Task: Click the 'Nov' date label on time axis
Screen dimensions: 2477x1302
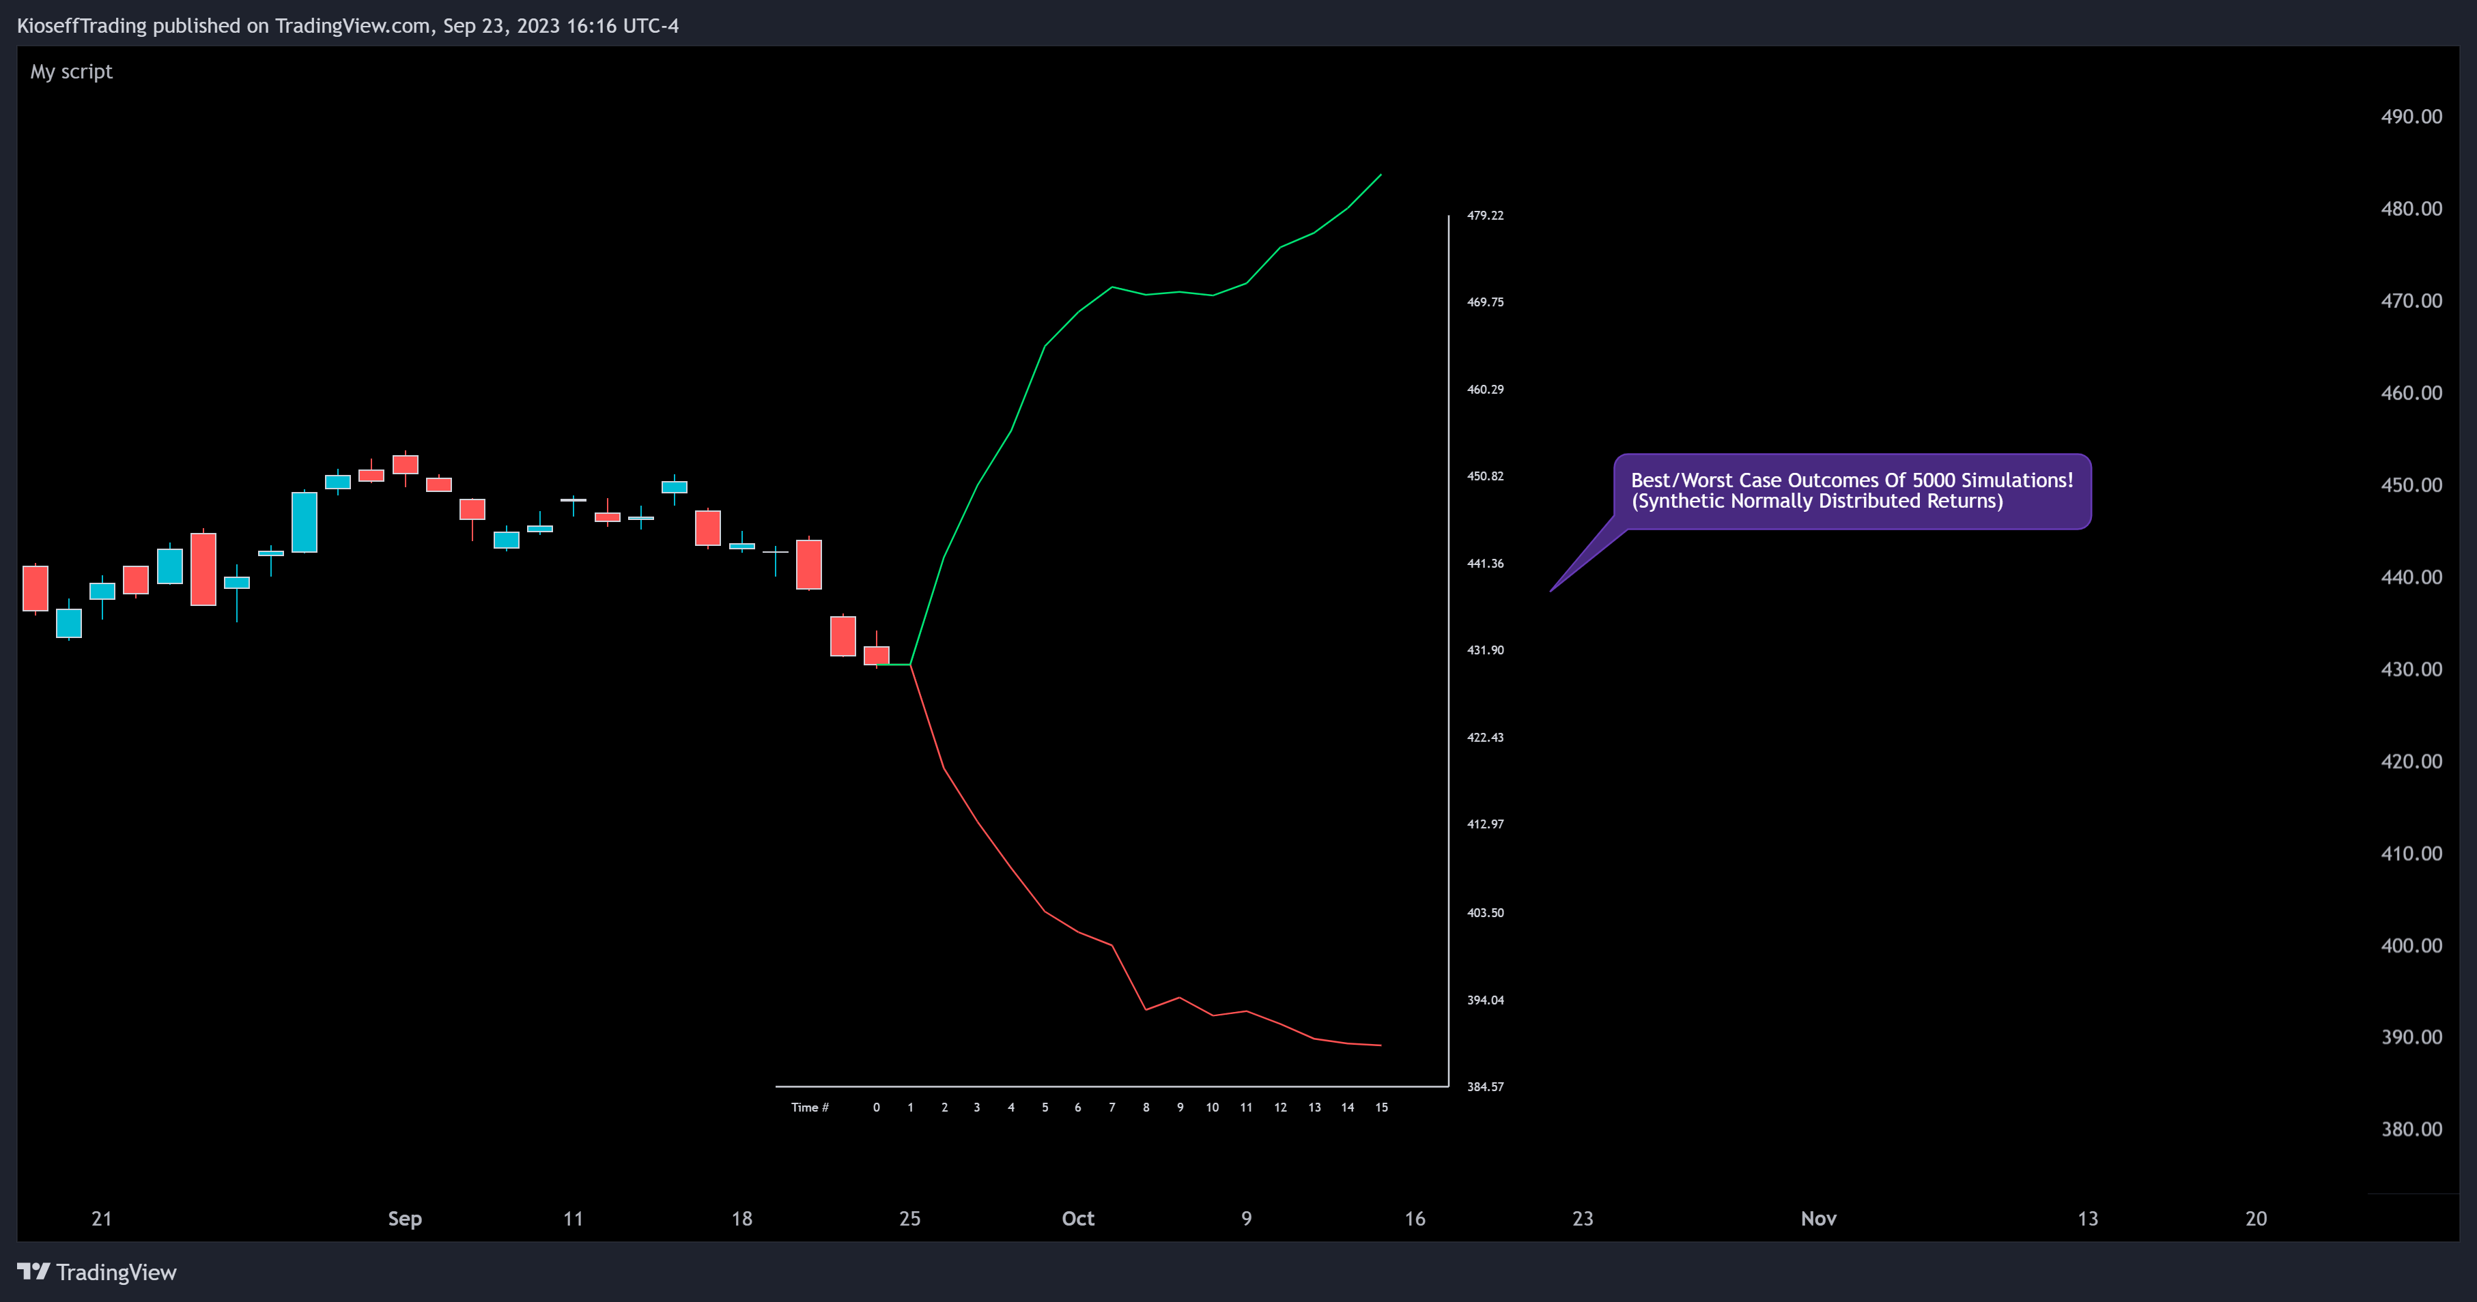Action: [1818, 1219]
